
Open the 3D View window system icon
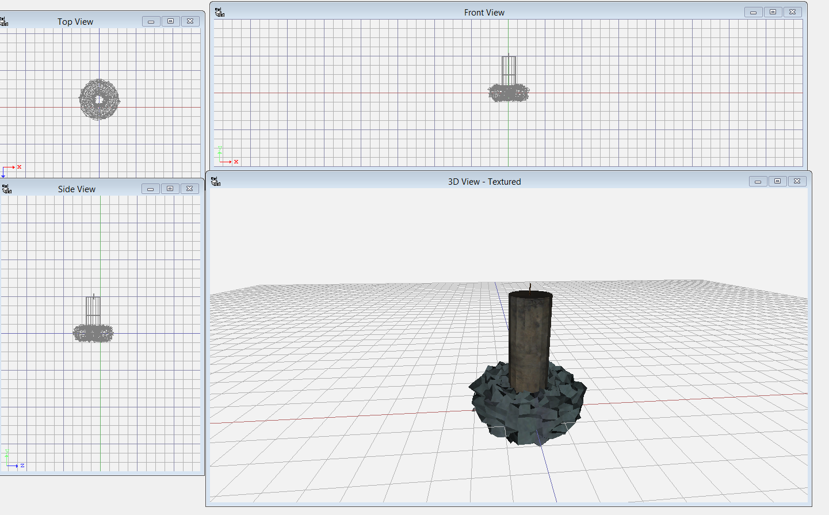tap(216, 181)
